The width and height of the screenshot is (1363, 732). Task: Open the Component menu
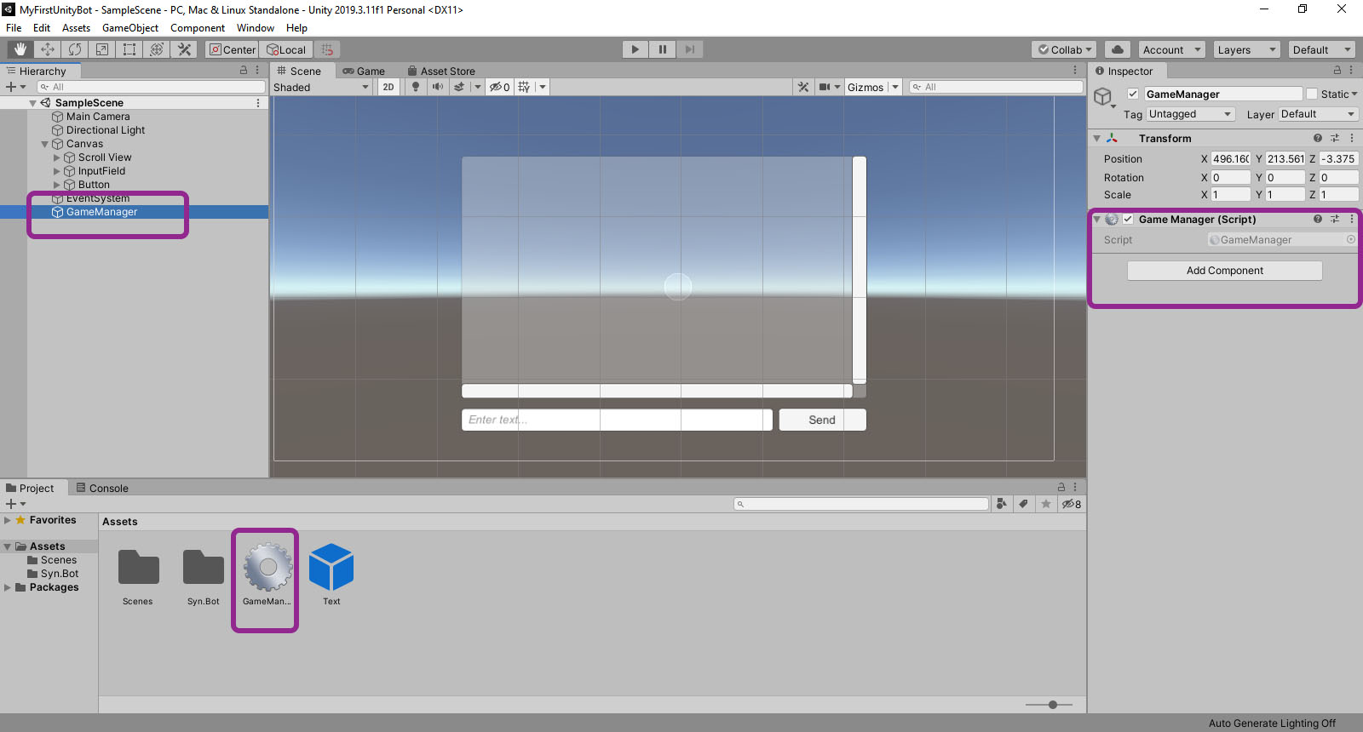coord(198,28)
